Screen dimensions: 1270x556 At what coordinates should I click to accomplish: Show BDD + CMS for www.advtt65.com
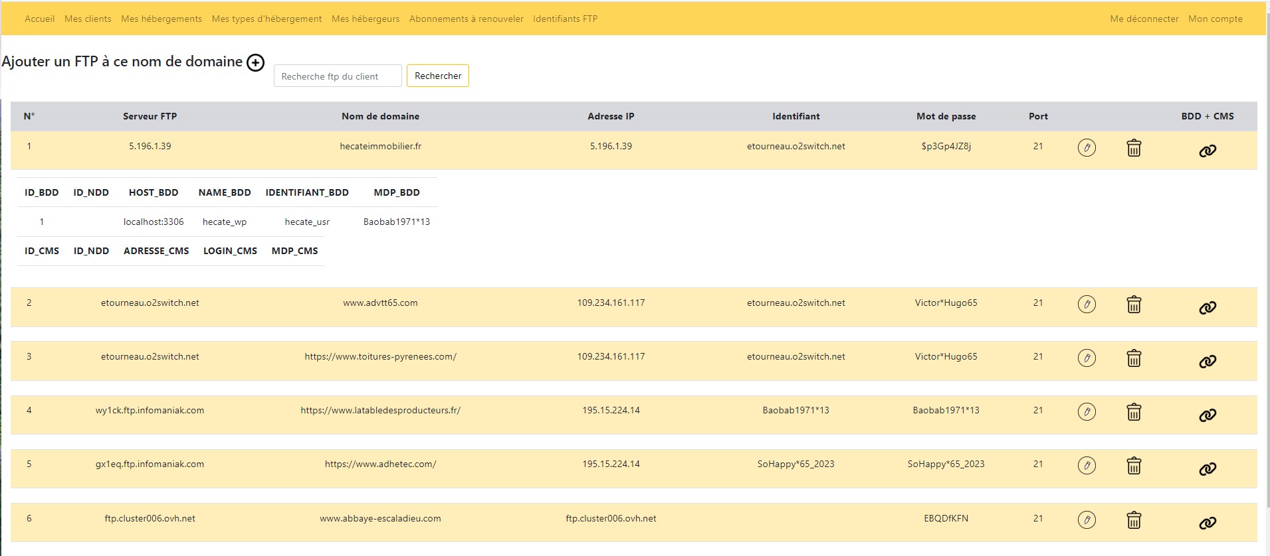coord(1208,308)
